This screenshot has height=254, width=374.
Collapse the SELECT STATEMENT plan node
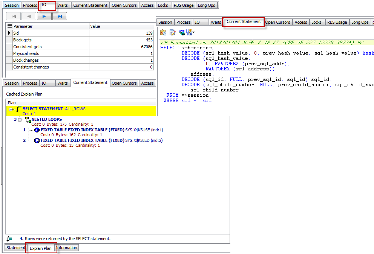pos(11,109)
